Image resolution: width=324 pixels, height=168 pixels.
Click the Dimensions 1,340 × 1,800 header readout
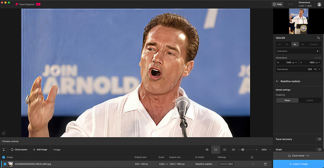coord(305,4)
